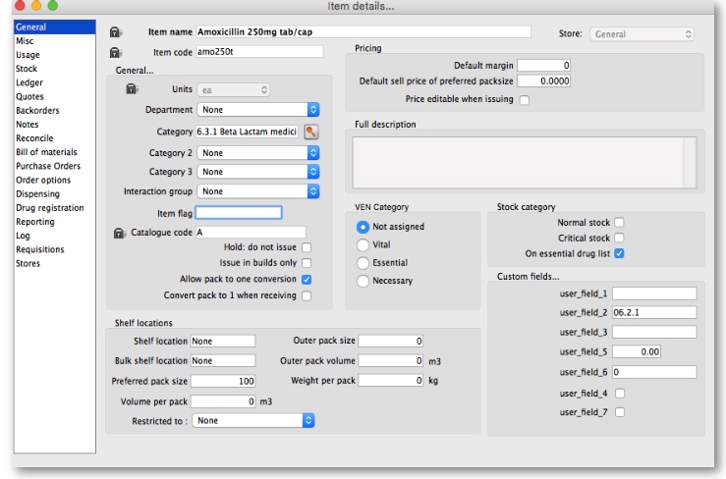
Task: Open the Purchase Orders sidebar section
Action: 47,166
